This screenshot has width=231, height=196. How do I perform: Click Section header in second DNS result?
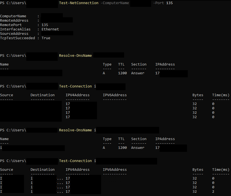[x=139, y=139]
